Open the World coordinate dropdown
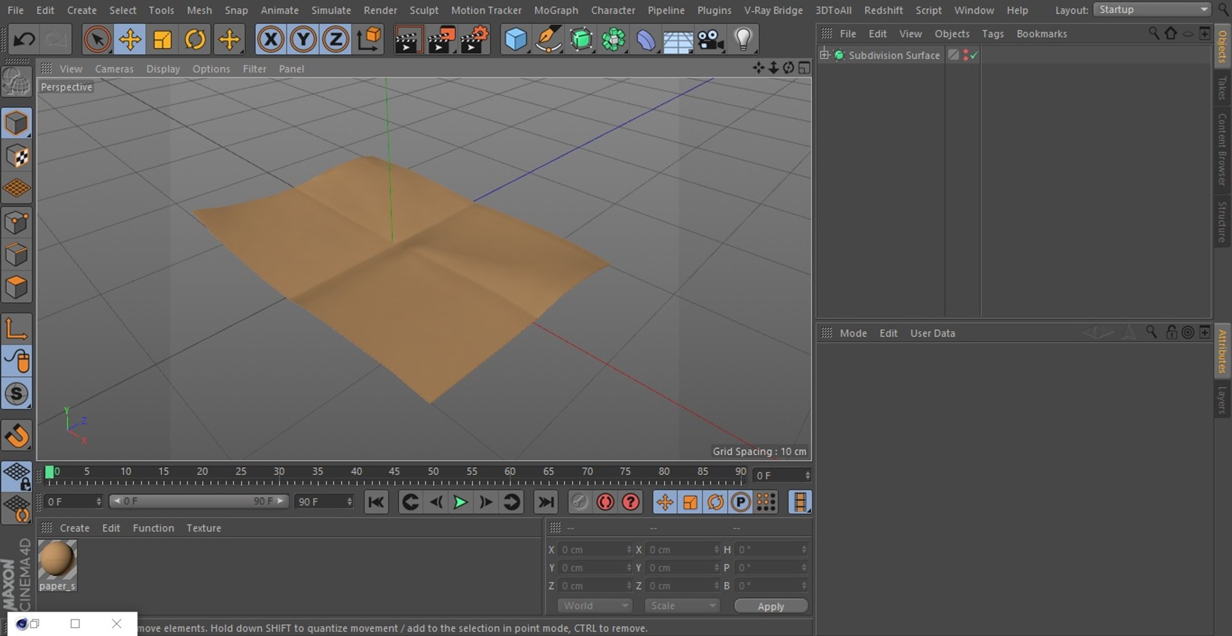Image resolution: width=1232 pixels, height=636 pixels. point(595,606)
